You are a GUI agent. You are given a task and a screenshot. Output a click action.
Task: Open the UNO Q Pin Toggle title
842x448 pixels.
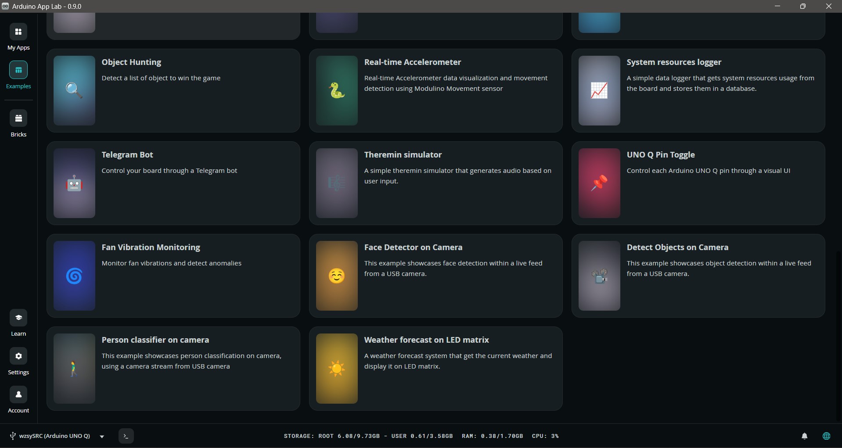[661, 155]
